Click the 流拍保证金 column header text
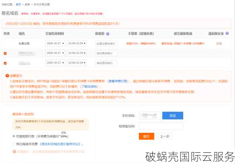The width and height of the screenshot is (235, 165). point(216,33)
